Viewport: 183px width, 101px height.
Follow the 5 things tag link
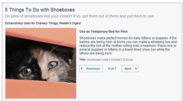click(128, 59)
